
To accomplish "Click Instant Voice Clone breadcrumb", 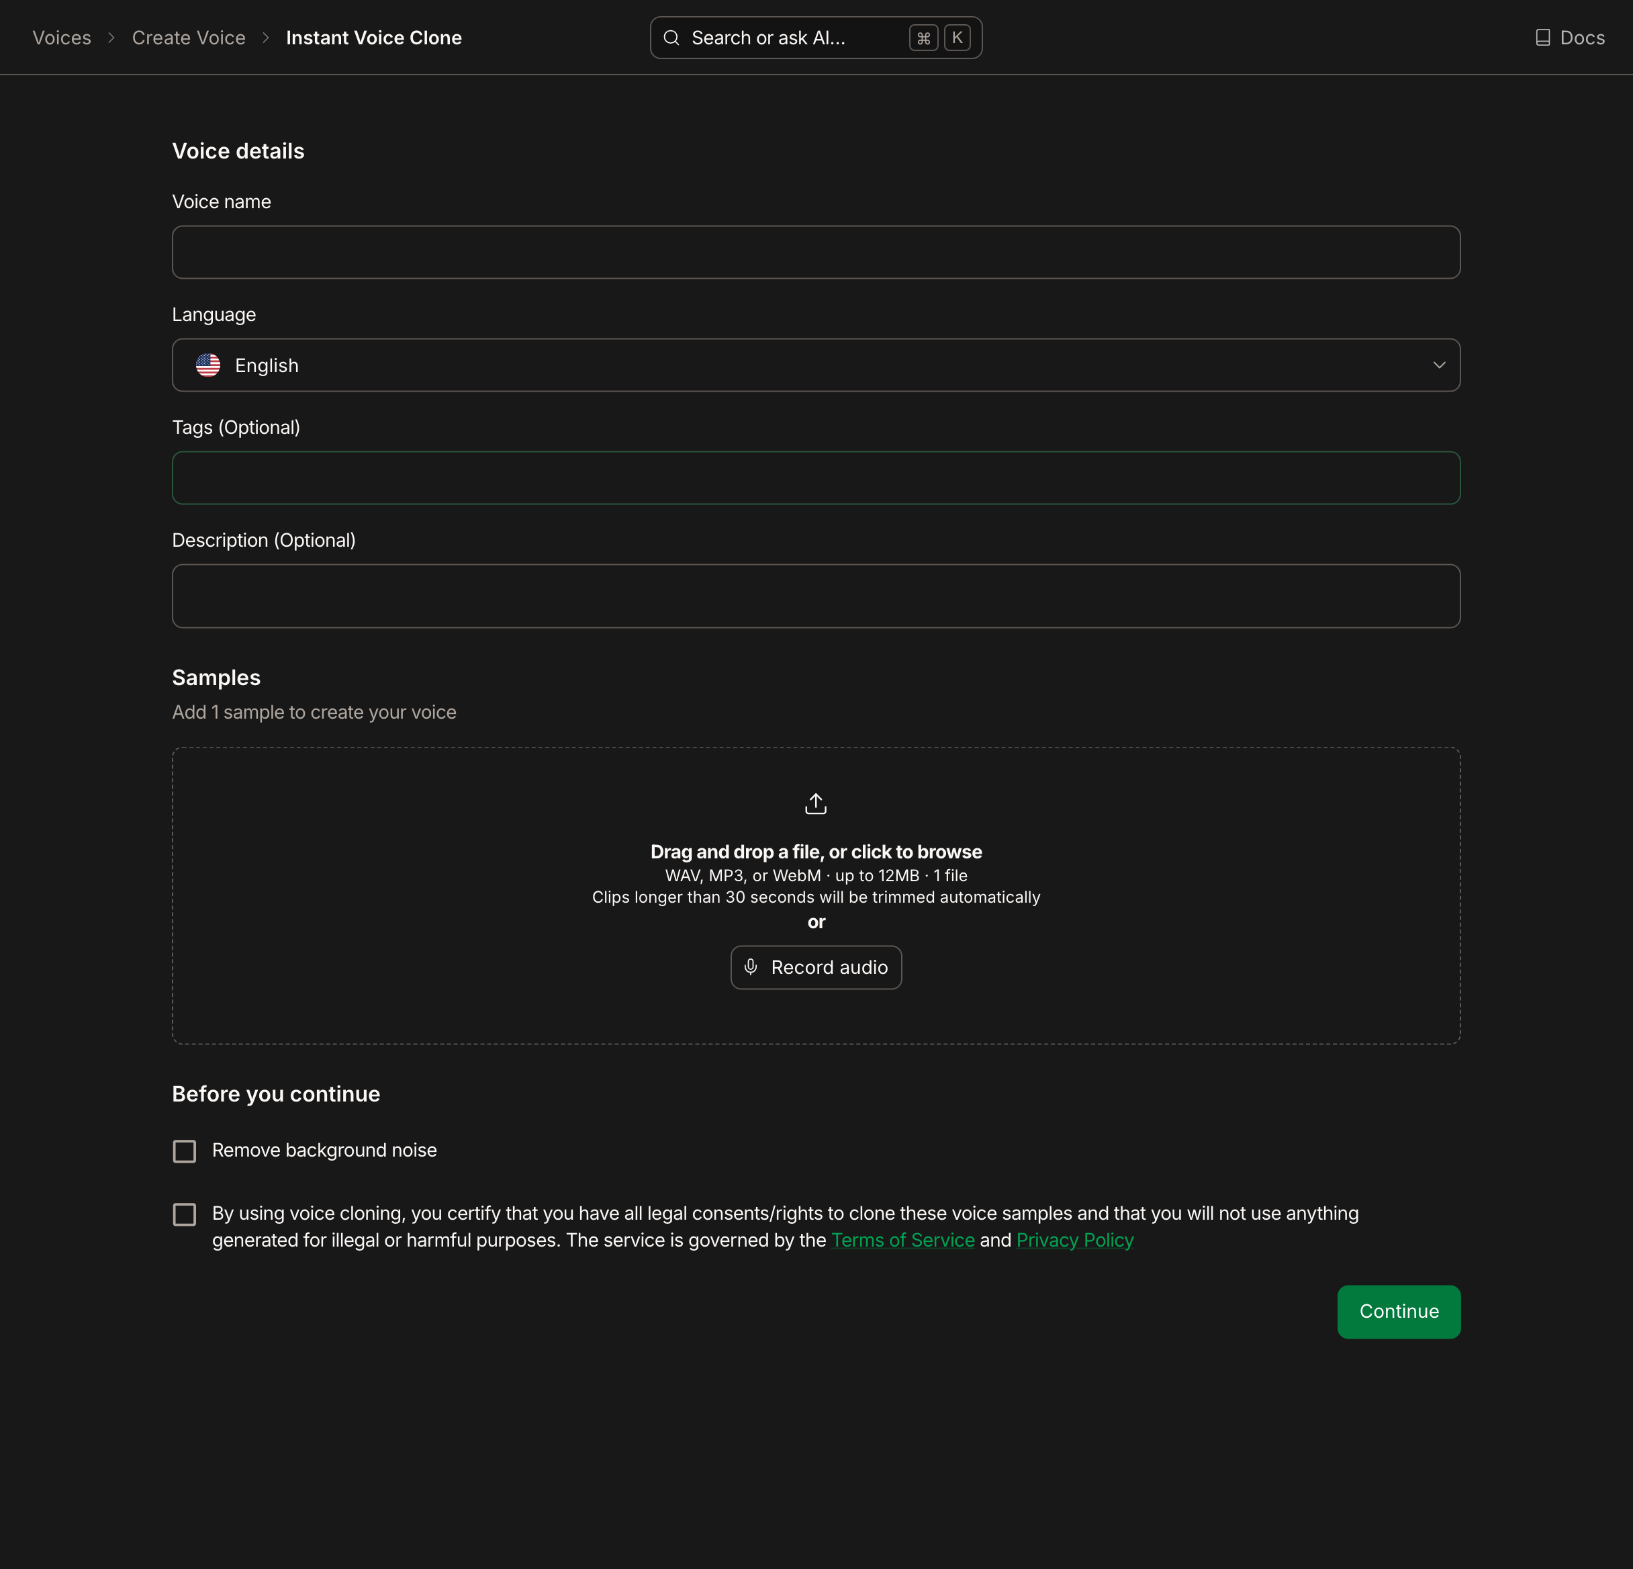I will (373, 38).
